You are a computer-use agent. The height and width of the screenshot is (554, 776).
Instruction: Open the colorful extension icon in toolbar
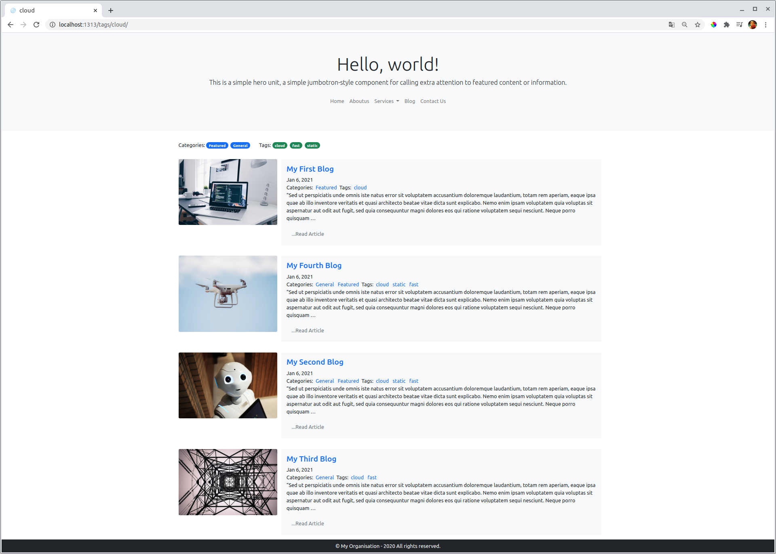713,25
